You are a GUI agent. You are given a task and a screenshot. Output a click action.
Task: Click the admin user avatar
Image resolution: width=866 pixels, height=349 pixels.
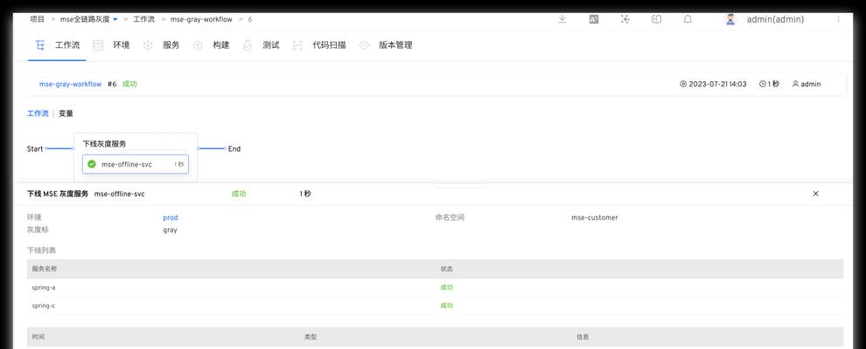[x=730, y=19]
